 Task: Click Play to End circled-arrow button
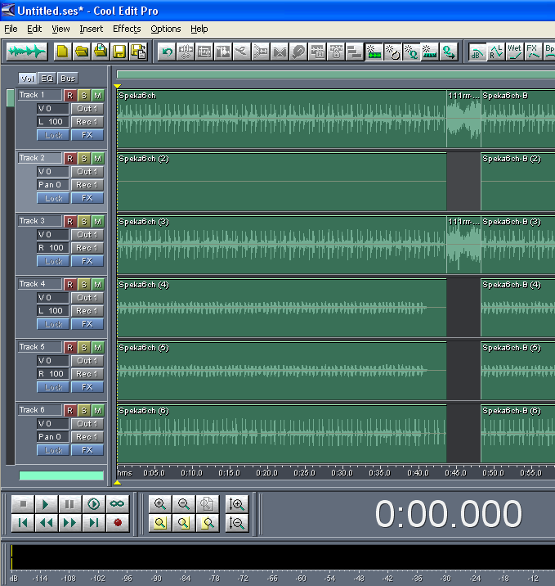point(93,504)
